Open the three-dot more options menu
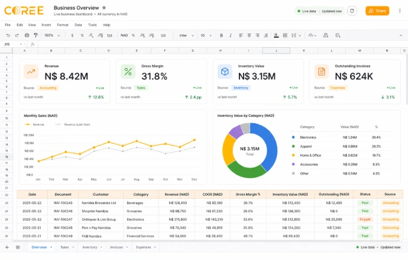Image resolution: width=408 pixels, height=260 pixels. [x=400, y=11]
